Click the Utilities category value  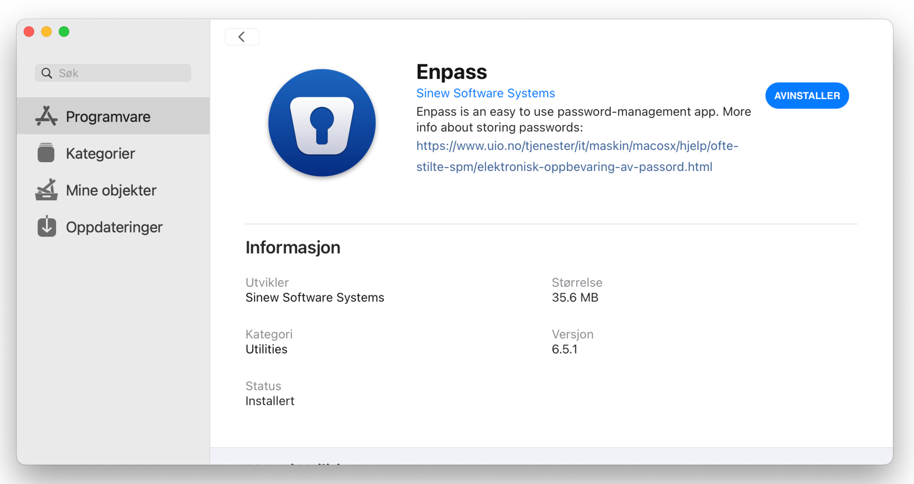point(267,349)
